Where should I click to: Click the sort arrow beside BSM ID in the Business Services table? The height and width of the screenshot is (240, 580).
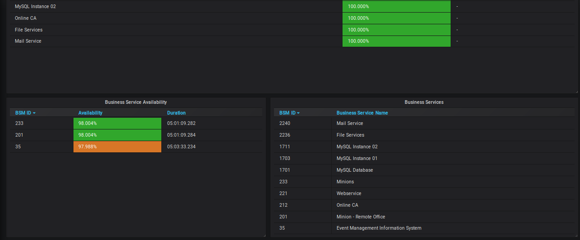coord(298,113)
